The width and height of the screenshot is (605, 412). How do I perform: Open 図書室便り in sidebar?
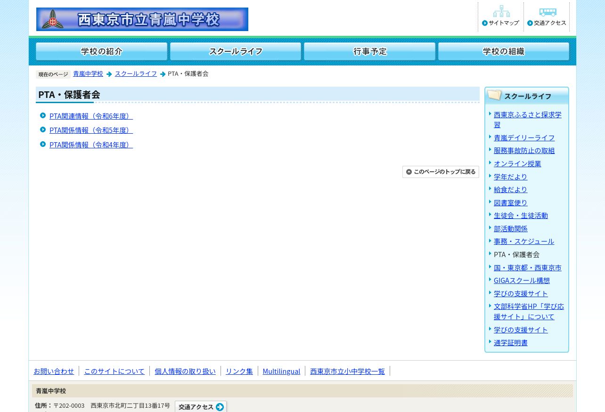tap(510, 202)
